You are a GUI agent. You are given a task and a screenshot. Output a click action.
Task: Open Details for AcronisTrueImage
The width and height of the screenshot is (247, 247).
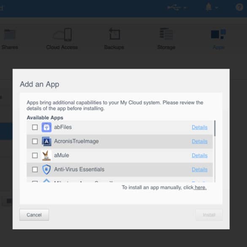point(199,141)
